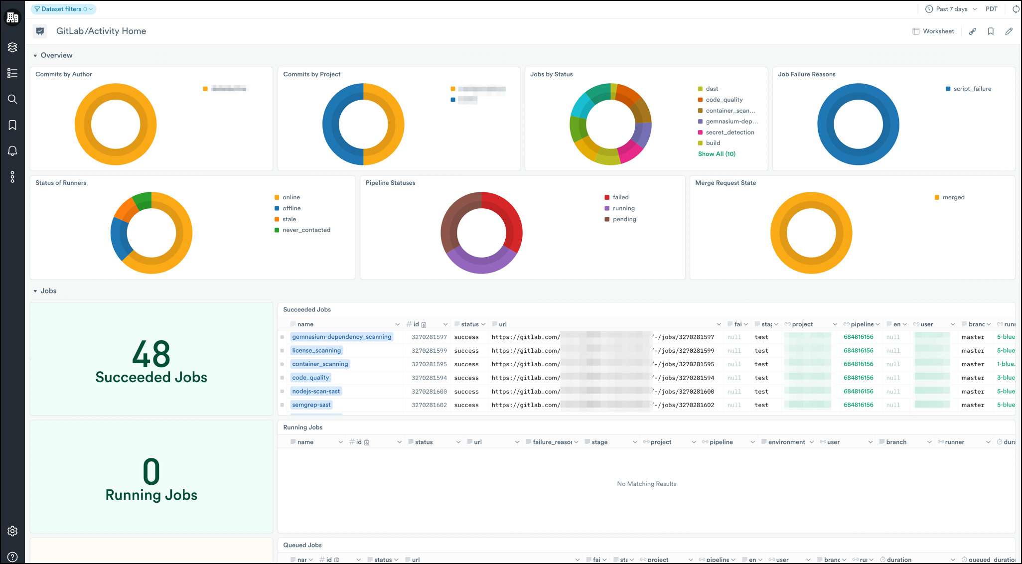Screen dimensions: 1022x564
Task: Bookmark this dashboard with header bookmark icon
Action: tap(991, 31)
